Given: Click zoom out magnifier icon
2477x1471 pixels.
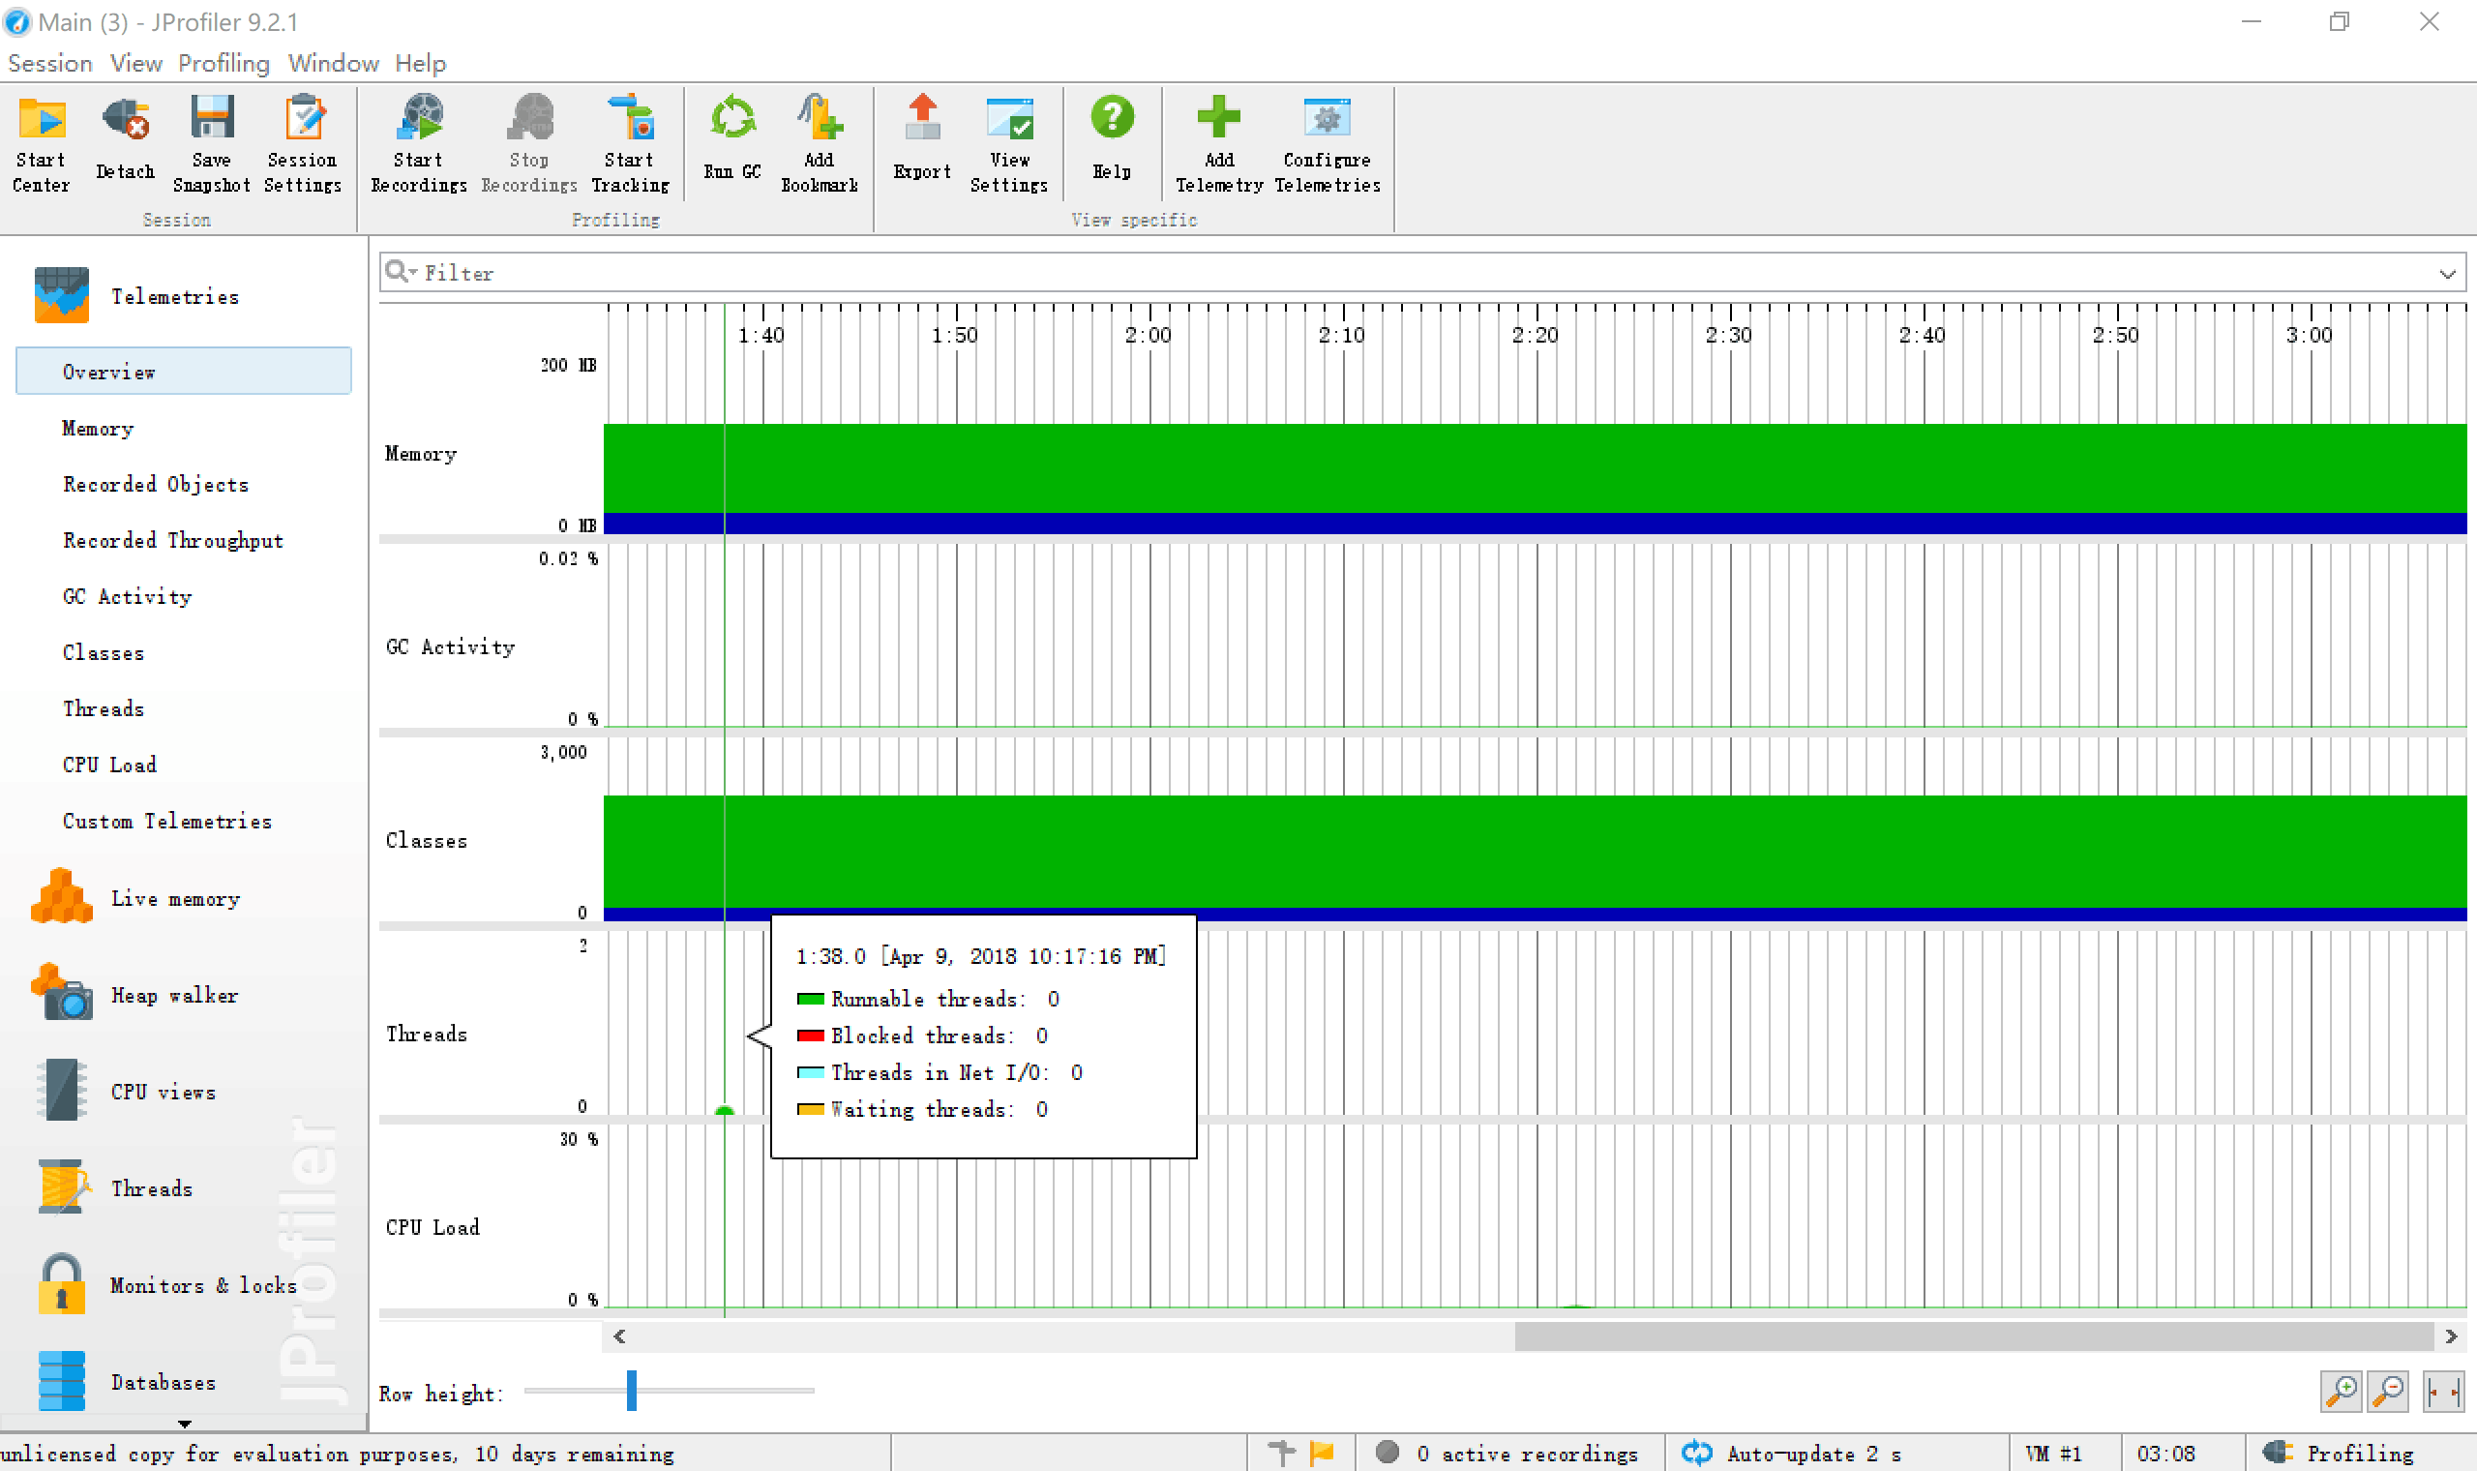Looking at the screenshot, I should 2389,1391.
